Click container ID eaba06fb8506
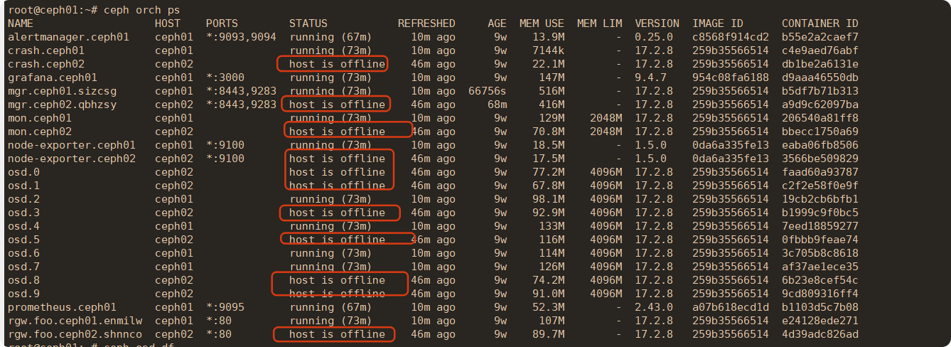Viewport: 951px width, 347px height. point(820,145)
